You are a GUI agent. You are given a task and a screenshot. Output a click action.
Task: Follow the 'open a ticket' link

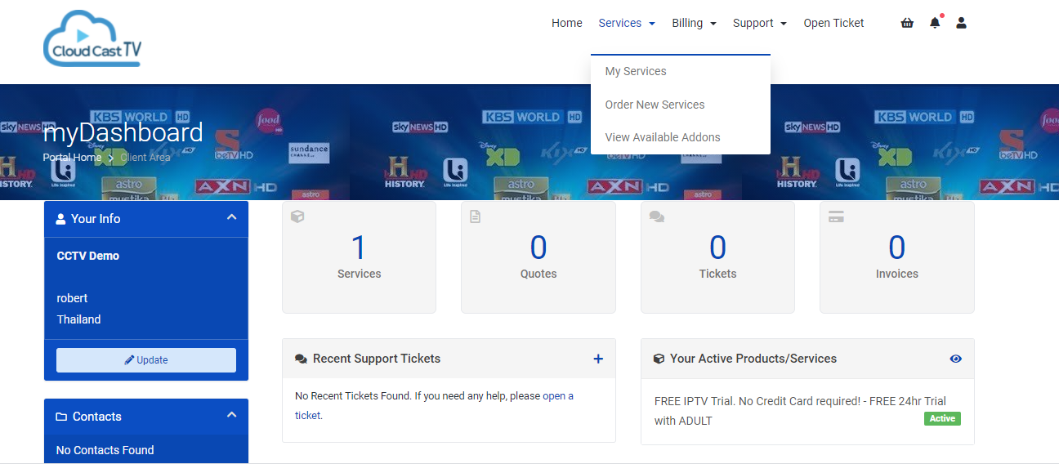tap(434, 405)
